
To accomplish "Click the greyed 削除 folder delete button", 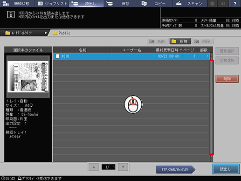I will [203, 42].
